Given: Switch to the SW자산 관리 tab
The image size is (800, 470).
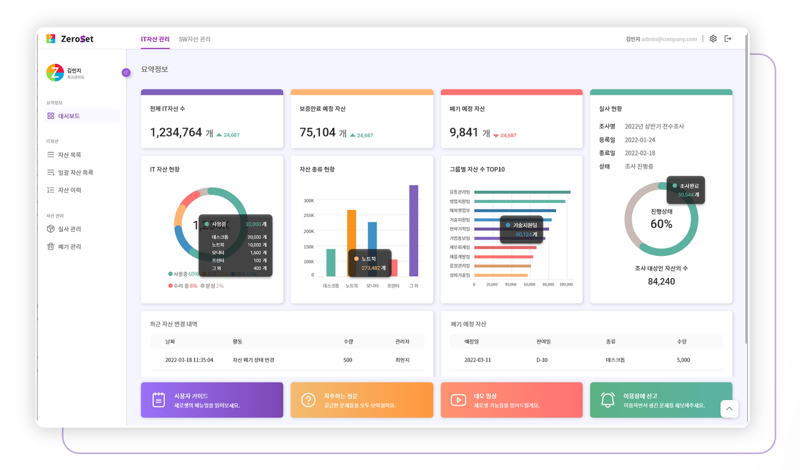Looking at the screenshot, I should 194,39.
